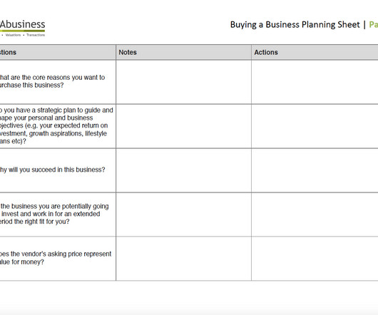
Task: Click Notes cell for strategic plan question
Action: point(183,126)
